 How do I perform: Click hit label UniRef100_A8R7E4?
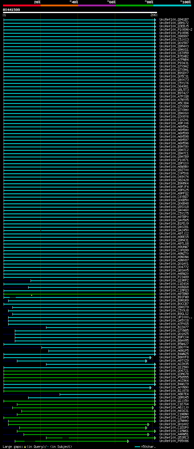coord(174,394)
